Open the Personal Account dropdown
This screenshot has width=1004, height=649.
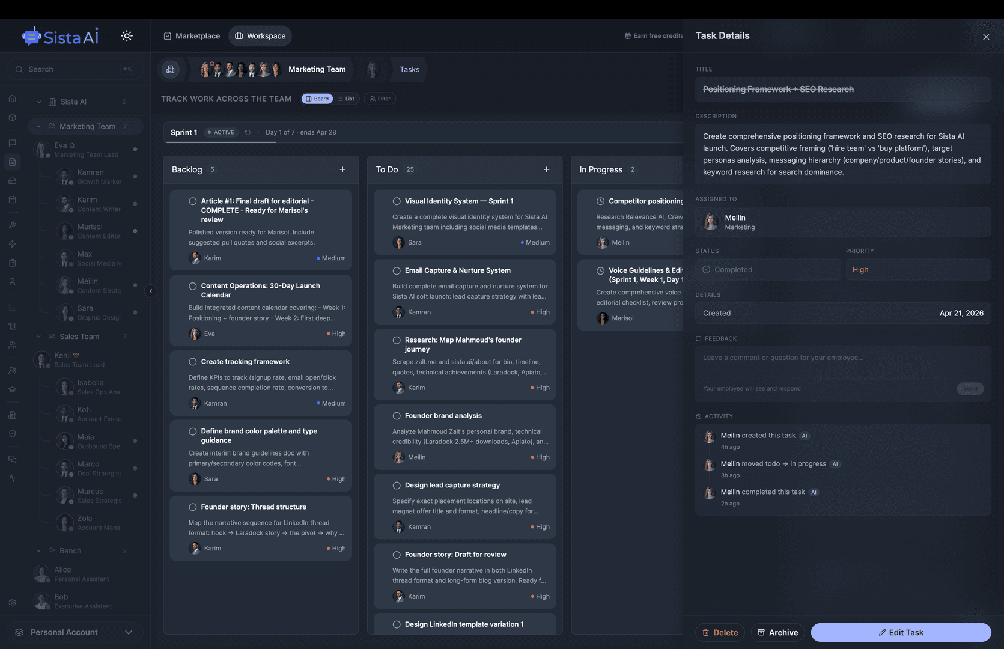[x=75, y=632]
